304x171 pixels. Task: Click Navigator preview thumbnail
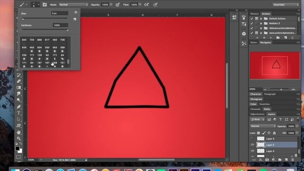click(x=275, y=66)
